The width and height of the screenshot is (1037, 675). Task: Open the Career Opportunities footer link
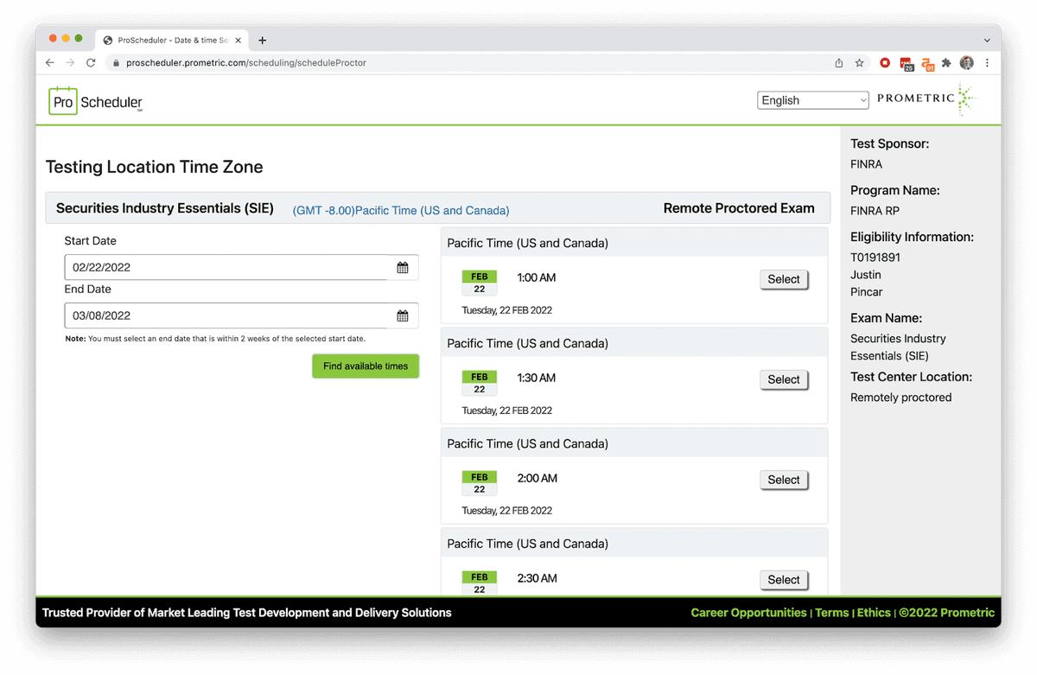(748, 613)
